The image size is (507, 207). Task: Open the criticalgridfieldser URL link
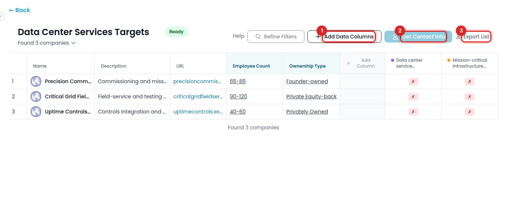coord(198,96)
